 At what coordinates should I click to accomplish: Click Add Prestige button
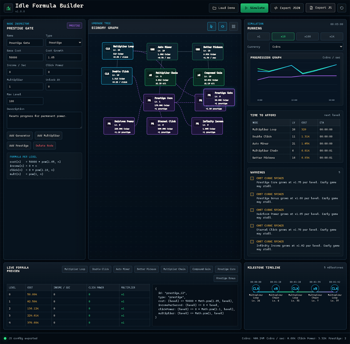[19, 146]
